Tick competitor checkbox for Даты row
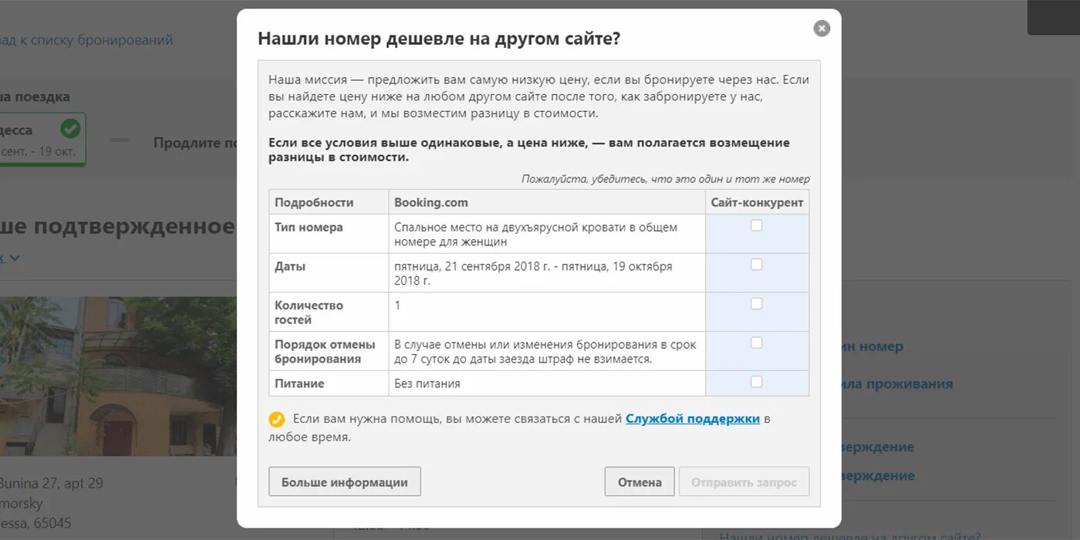This screenshot has height=540, width=1080. point(757,265)
